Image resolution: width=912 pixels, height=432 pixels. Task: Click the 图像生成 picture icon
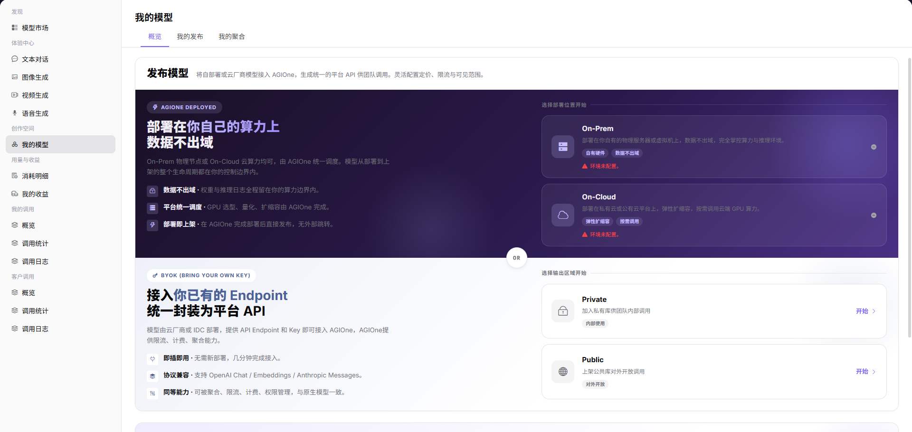15,77
